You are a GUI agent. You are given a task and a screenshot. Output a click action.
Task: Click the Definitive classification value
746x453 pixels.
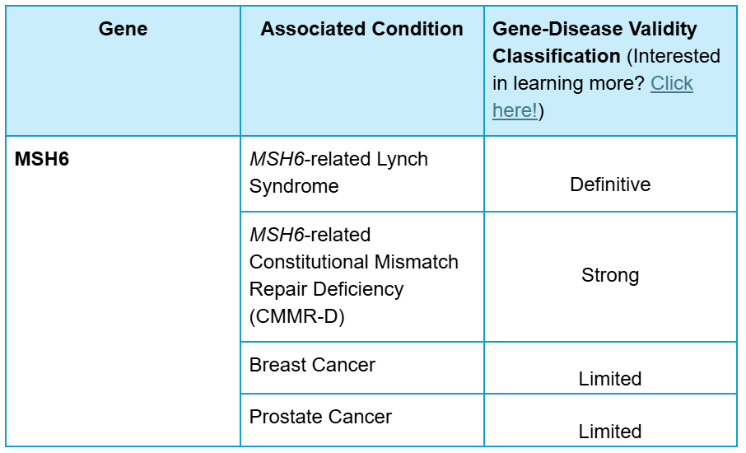tap(610, 184)
